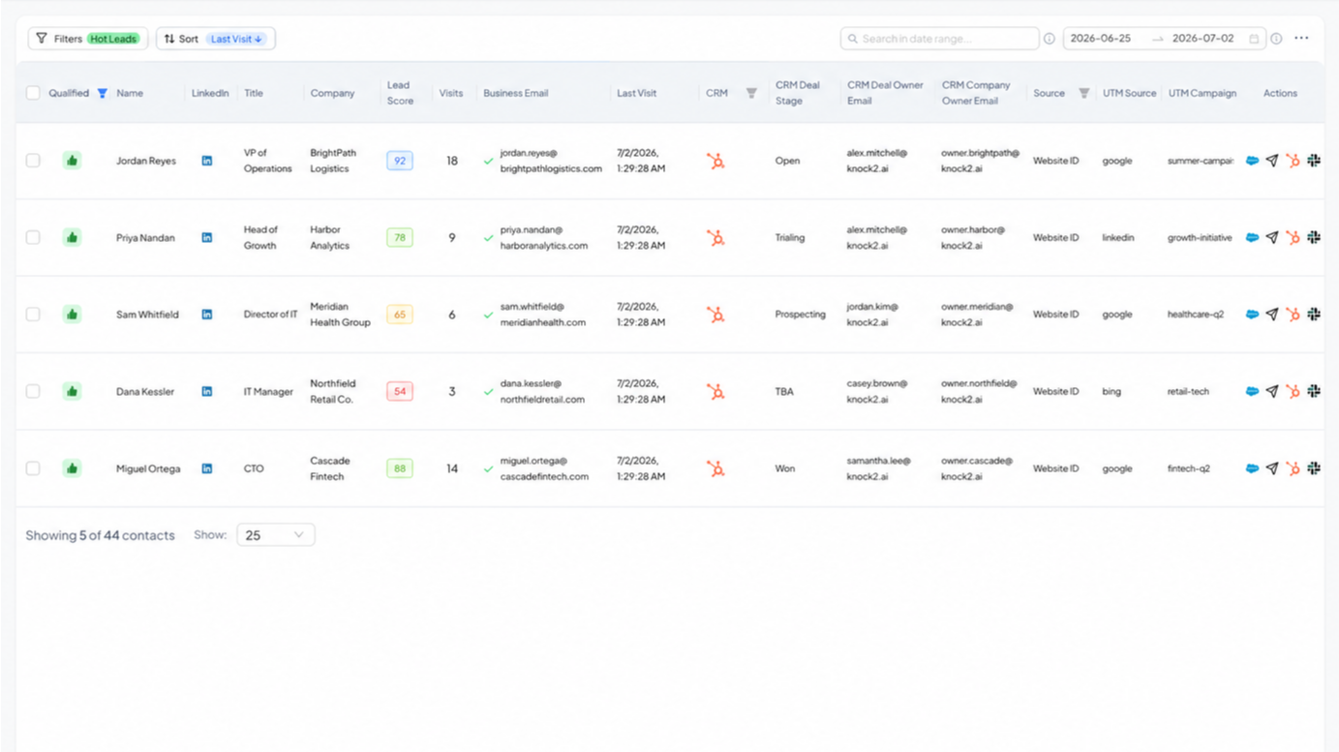Toggle qualified thumbs-up for Miguel Ortega
Viewport: 1339px width, 752px height.
[72, 468]
